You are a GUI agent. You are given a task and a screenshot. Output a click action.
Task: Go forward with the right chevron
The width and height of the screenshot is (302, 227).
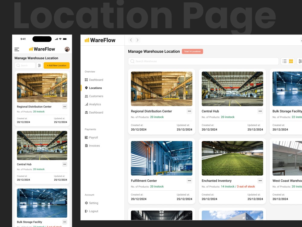(137, 40)
